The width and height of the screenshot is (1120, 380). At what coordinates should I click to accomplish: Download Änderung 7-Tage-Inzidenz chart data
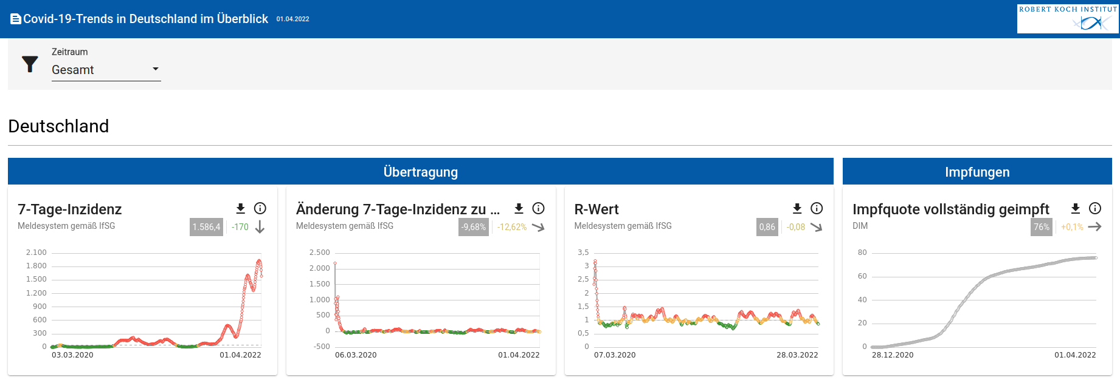click(519, 208)
